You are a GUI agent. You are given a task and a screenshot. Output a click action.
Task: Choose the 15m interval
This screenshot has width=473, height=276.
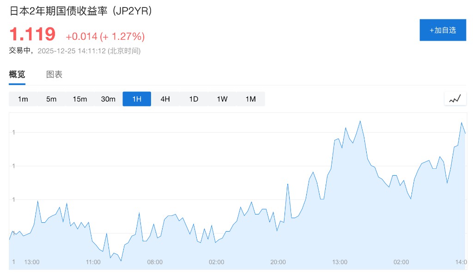(x=80, y=99)
